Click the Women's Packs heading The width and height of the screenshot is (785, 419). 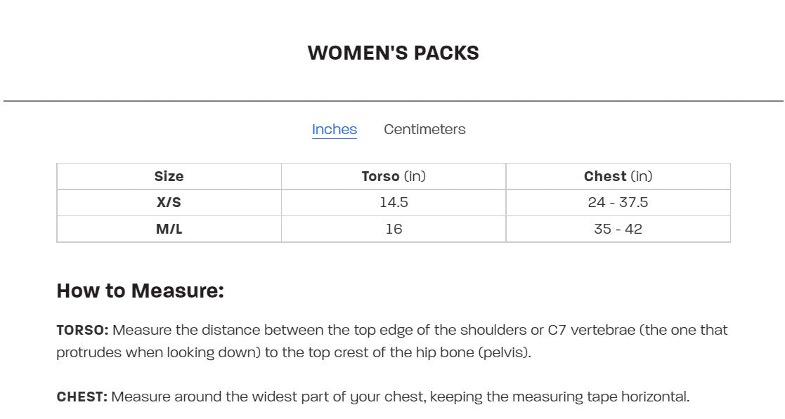(x=393, y=53)
